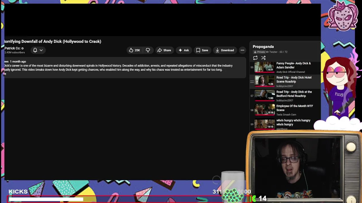
Task: Click the dislike thumbs-down icon
Action: 148,50
